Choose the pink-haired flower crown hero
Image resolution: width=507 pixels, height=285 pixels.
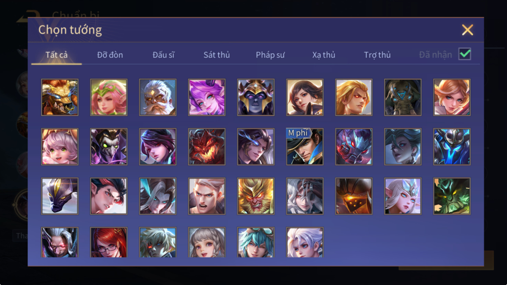[x=109, y=97]
